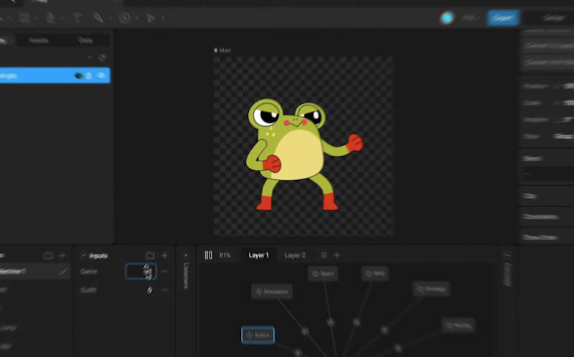Open dropdown arrow beside the artboard frame tool

click(x=37, y=18)
